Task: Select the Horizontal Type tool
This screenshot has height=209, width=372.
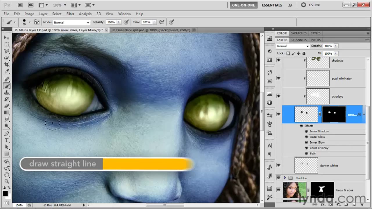Action: pyautogui.click(x=7, y=140)
